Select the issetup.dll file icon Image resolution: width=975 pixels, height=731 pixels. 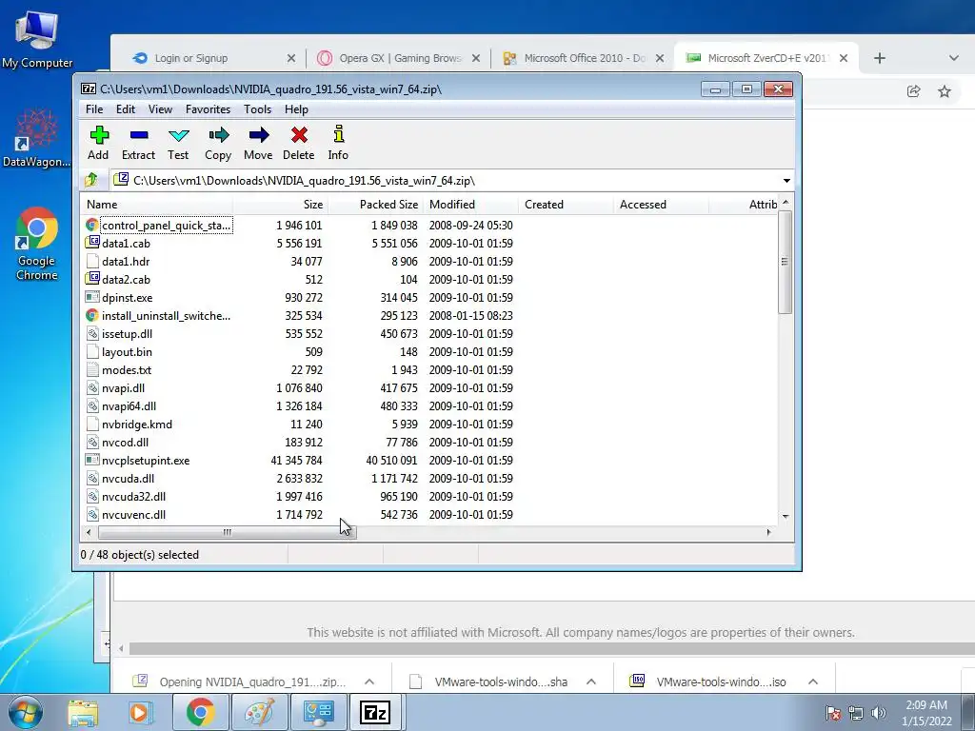[92, 333]
